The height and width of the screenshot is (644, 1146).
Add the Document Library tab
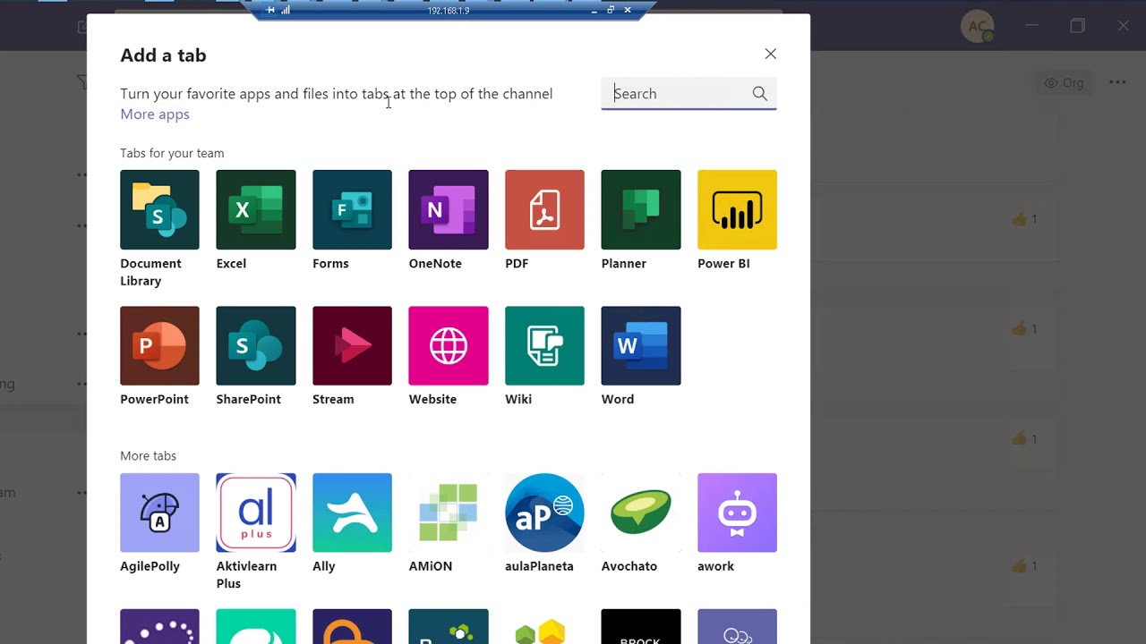159,209
